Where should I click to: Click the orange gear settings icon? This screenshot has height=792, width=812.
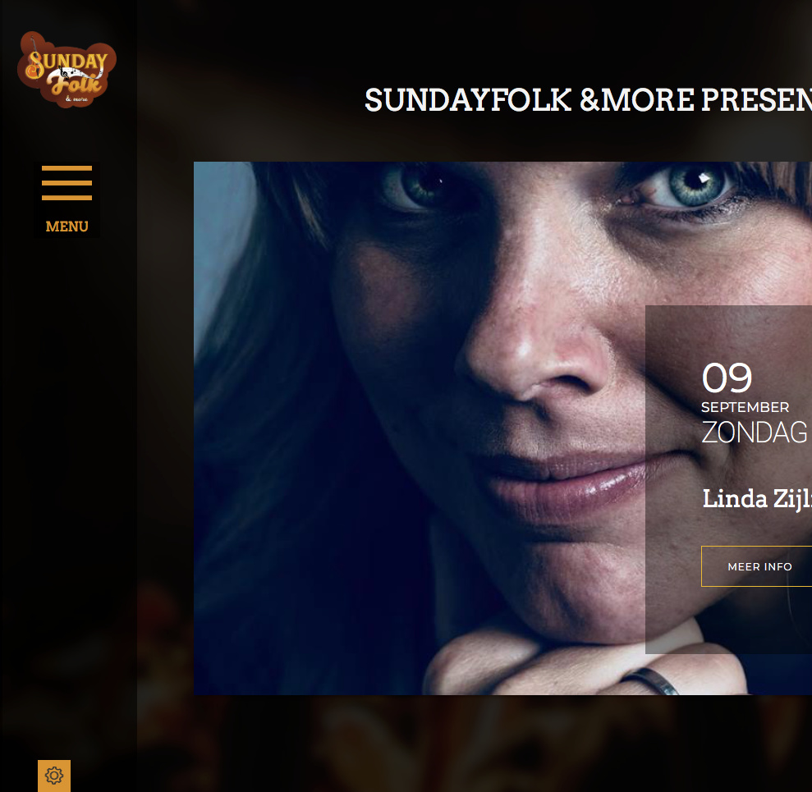click(54, 776)
